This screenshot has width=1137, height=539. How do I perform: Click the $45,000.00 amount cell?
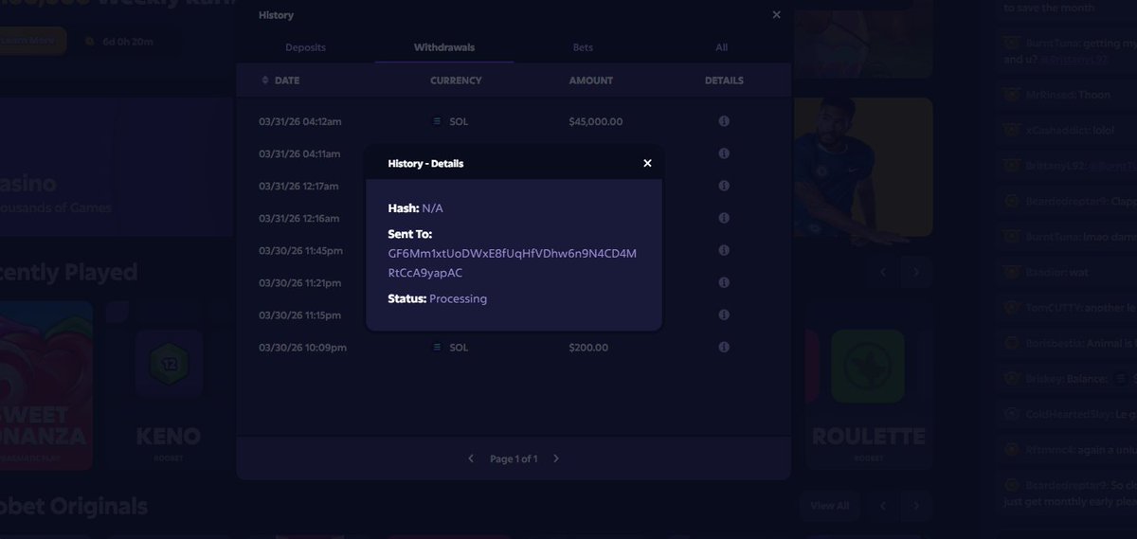596,121
